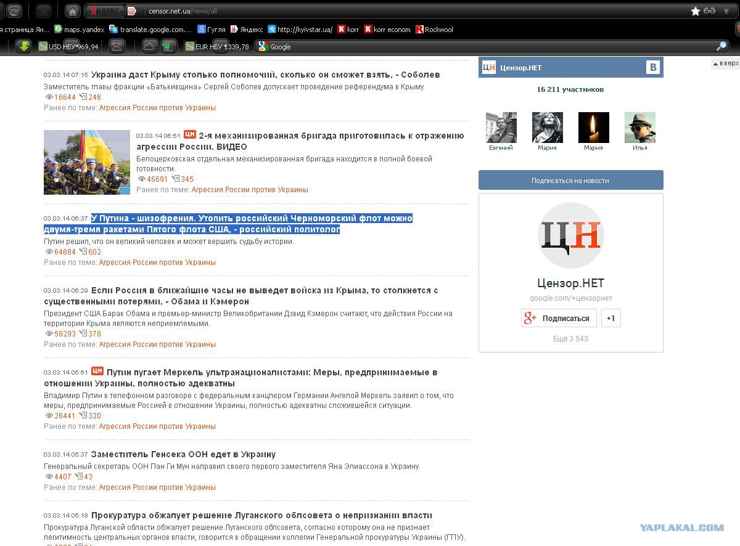This screenshot has width=740, height=546.
Task: Click the Ukrainian flag brigade thumbnail
Action: click(86, 162)
